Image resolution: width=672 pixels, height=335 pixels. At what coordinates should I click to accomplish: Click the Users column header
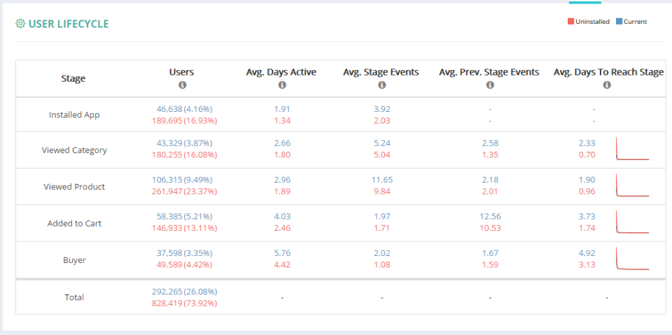pos(182,72)
